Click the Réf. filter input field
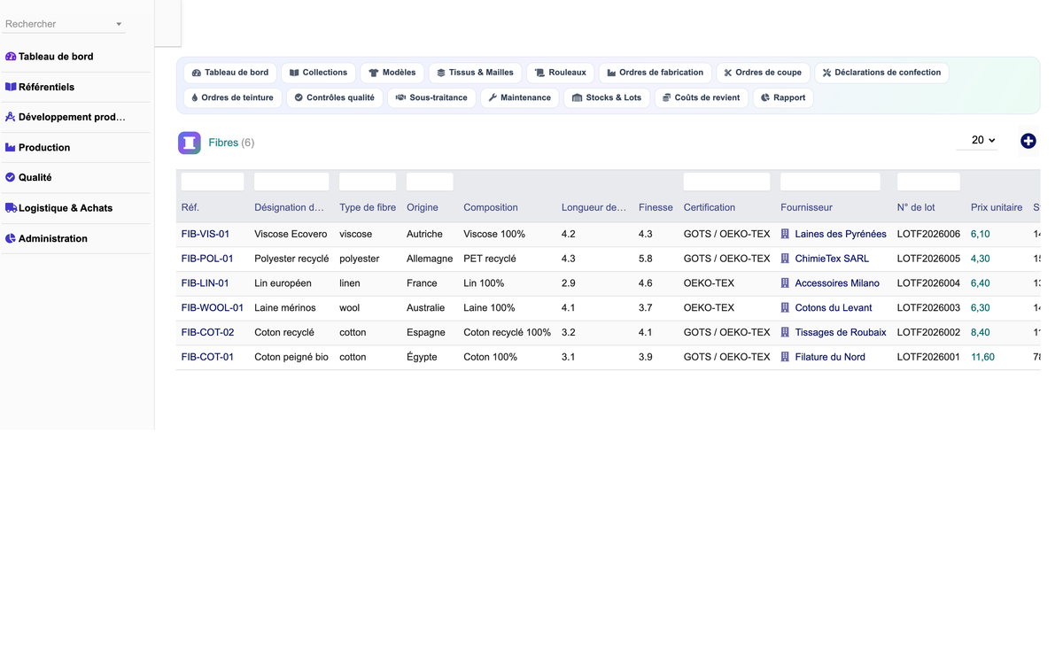The height and width of the screenshot is (658, 1063). tap(213, 182)
